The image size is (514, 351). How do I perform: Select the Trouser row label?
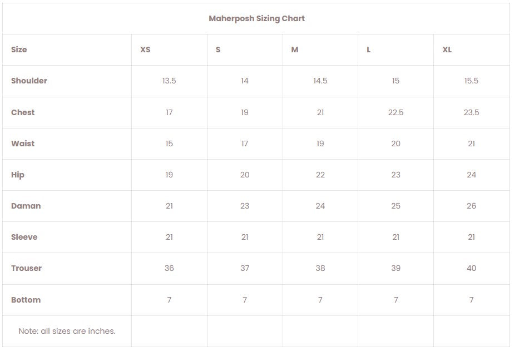pos(27,268)
